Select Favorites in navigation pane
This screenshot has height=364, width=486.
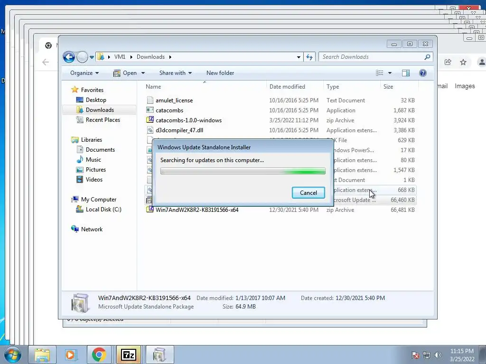[x=92, y=90]
